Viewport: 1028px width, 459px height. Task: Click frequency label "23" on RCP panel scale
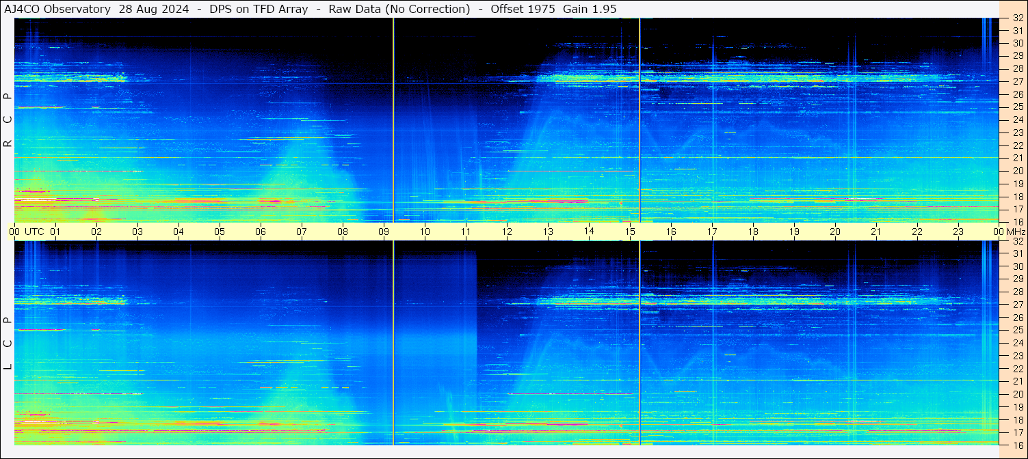[x=1017, y=133]
